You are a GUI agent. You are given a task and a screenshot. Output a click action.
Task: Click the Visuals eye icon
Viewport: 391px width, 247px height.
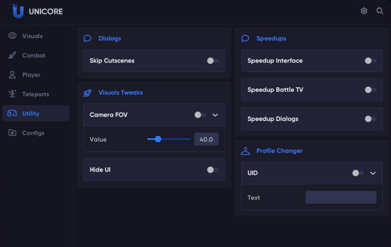click(12, 36)
